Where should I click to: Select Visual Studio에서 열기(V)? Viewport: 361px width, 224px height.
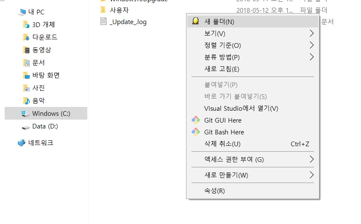(253, 108)
